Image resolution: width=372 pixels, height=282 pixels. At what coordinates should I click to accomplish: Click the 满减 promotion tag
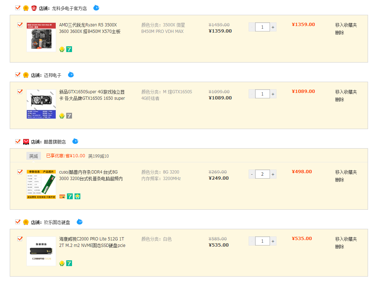click(x=33, y=156)
